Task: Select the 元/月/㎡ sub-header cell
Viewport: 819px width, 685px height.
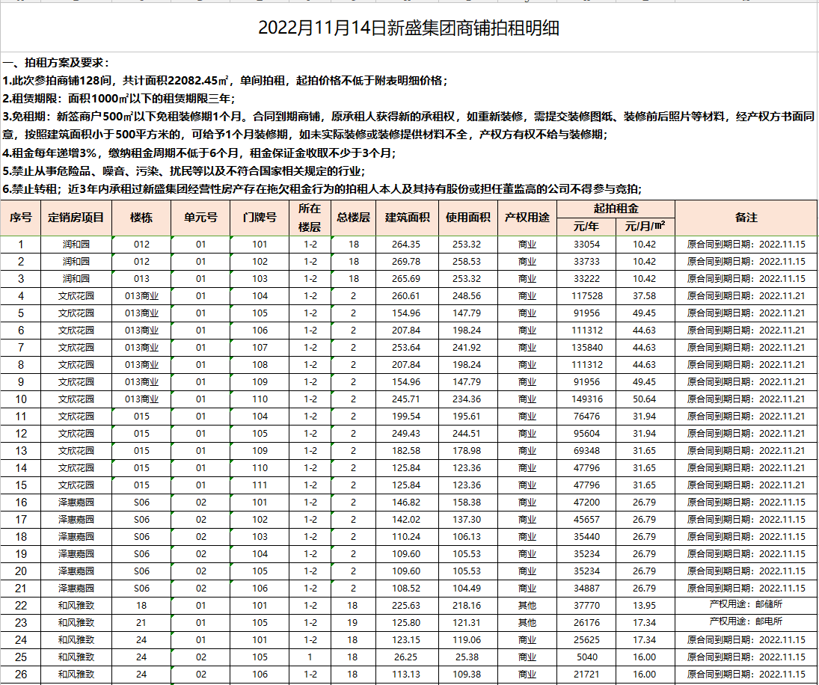Action: 645,226
